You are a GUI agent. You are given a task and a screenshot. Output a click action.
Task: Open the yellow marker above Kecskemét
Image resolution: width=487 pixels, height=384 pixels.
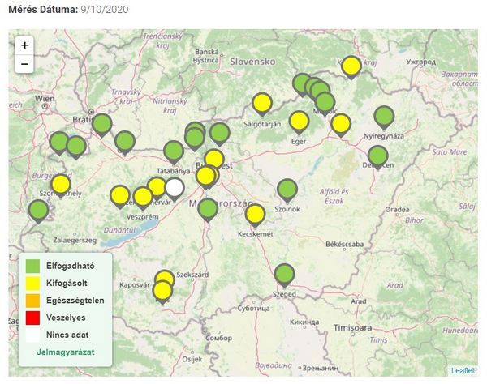pos(255,214)
